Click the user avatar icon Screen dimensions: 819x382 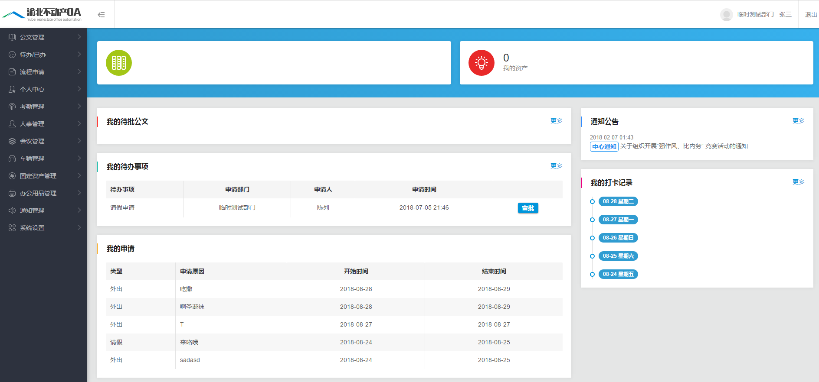point(726,15)
